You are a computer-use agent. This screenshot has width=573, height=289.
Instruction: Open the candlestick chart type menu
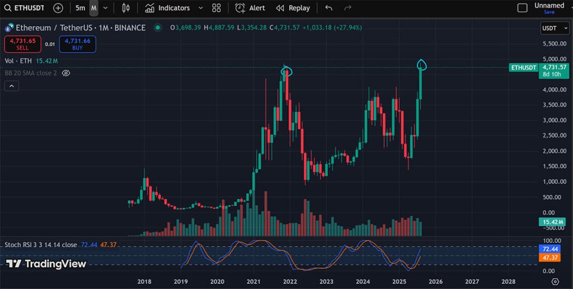click(126, 8)
